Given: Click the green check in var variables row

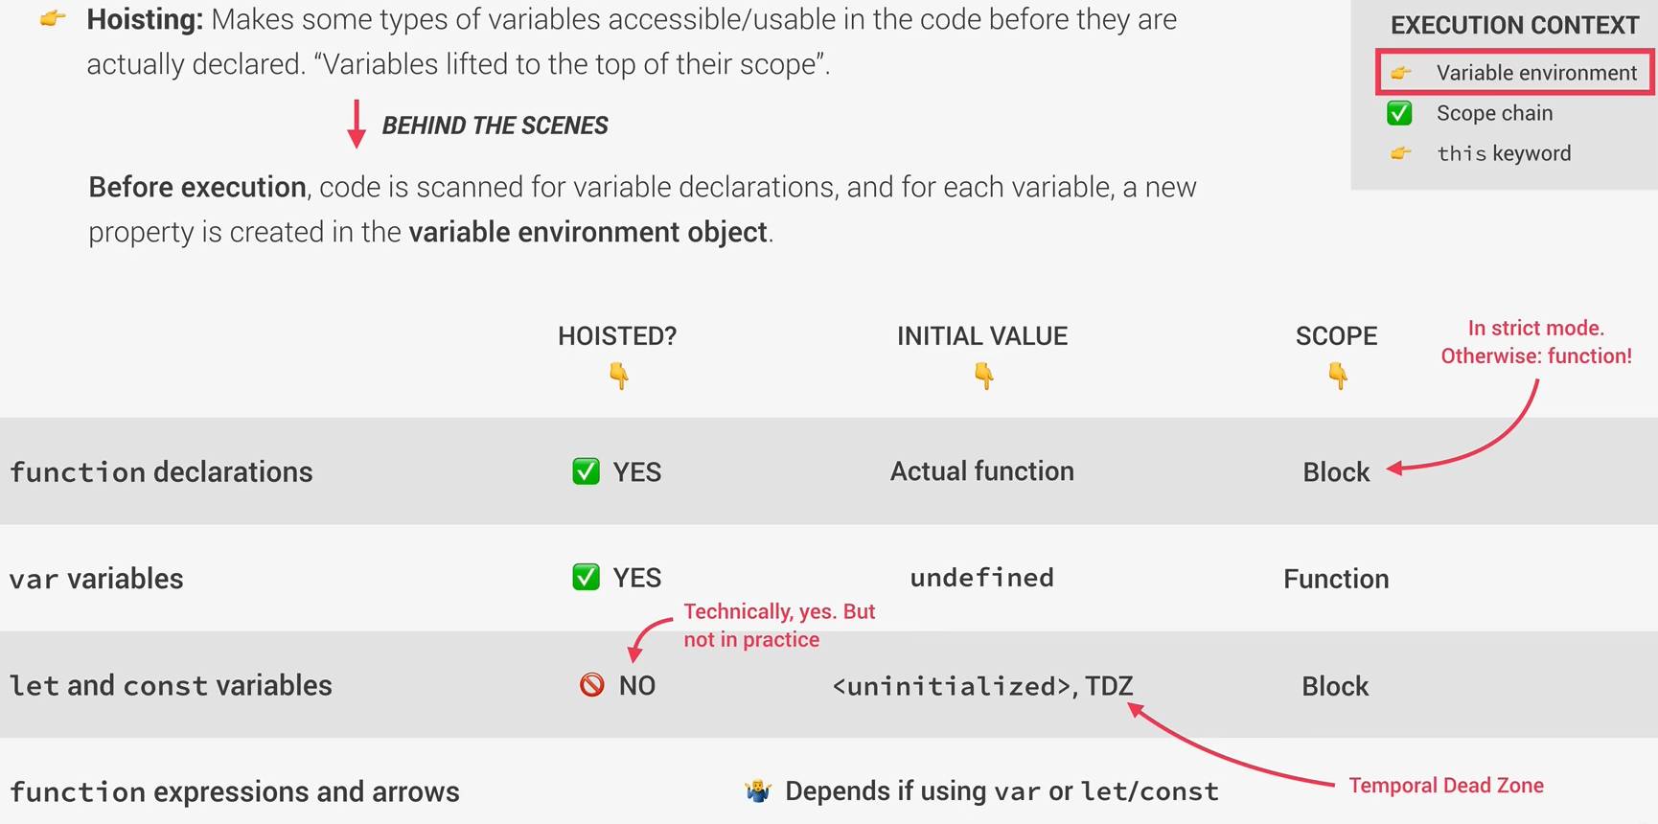Looking at the screenshot, I should 586,577.
